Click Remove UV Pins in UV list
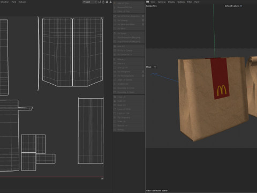 [129, 8]
